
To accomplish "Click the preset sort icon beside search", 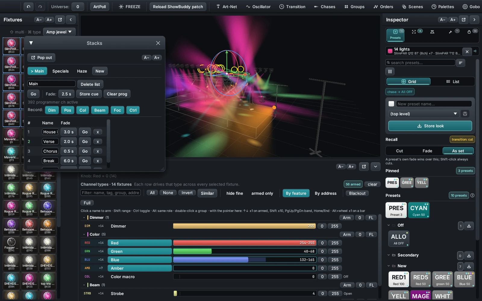I will coord(460,63).
